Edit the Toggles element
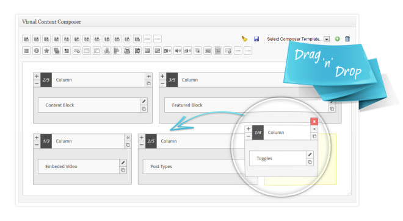 point(310,155)
